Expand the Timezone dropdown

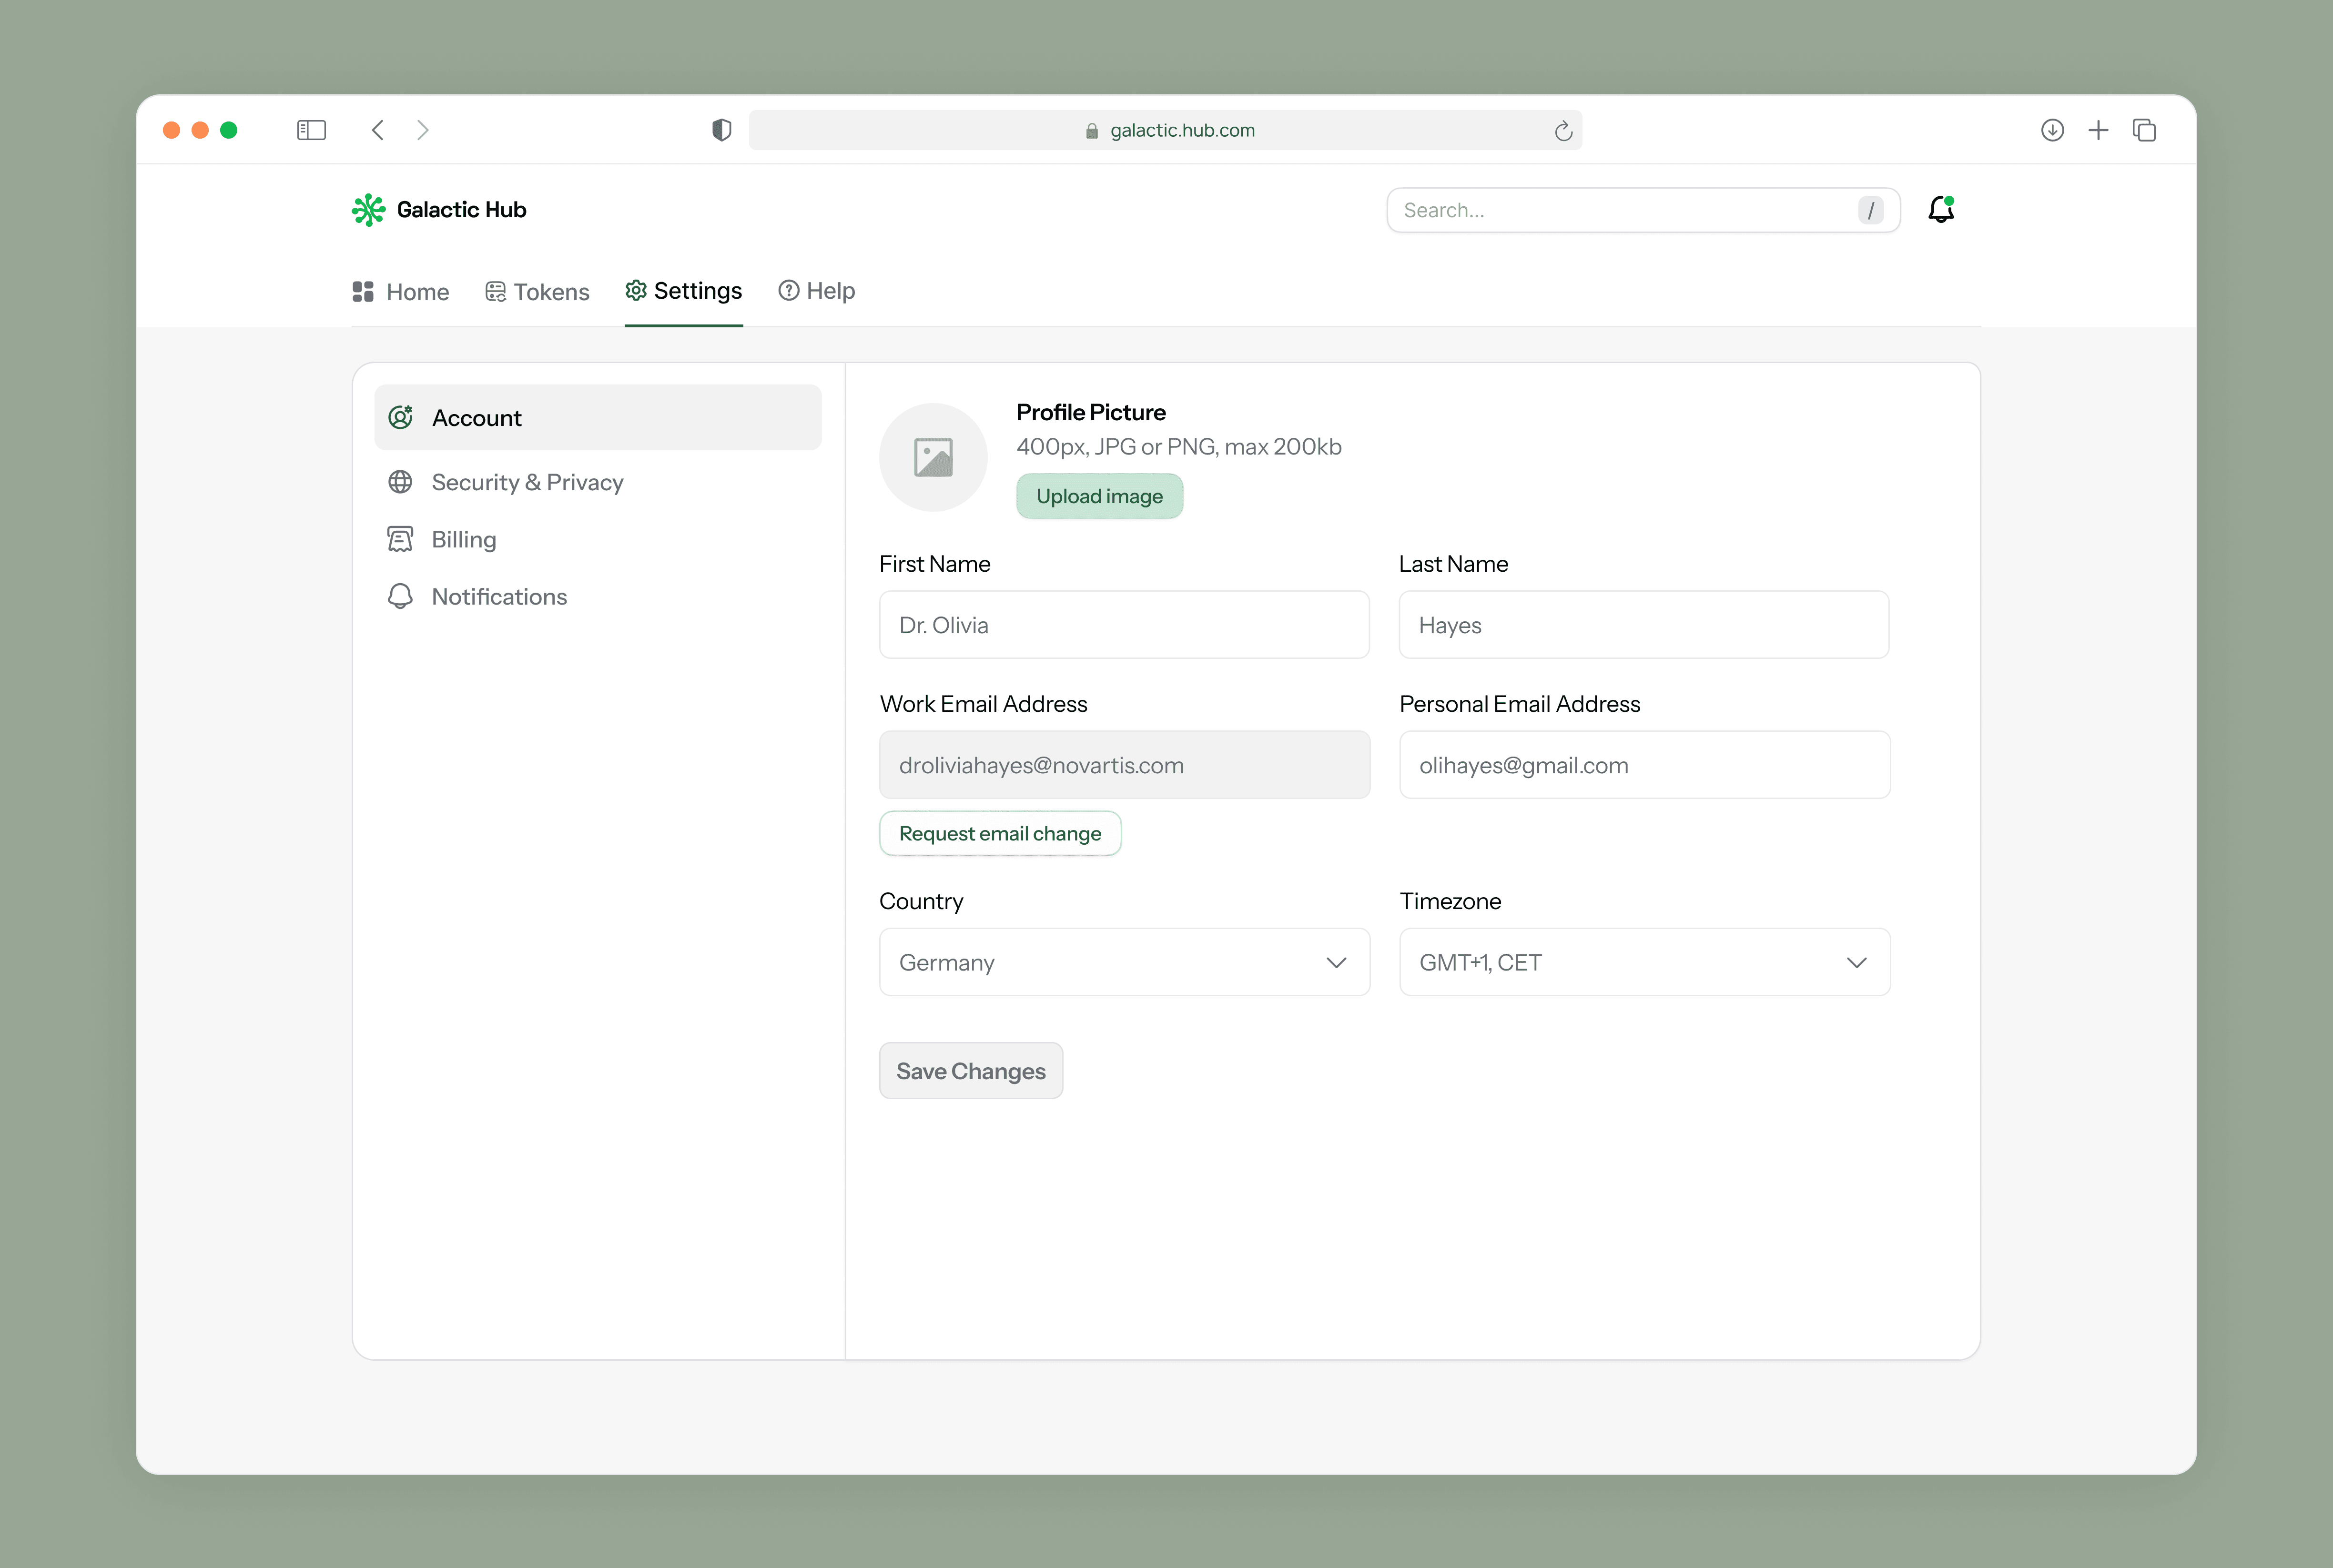1644,962
